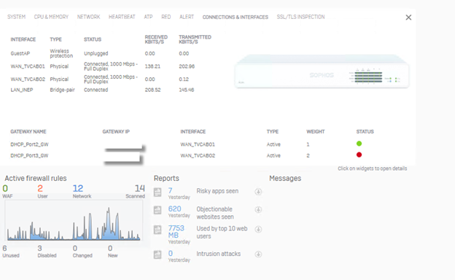Click the GATEWAY NAME column header
Screen dimensions: 455x280
28,132
